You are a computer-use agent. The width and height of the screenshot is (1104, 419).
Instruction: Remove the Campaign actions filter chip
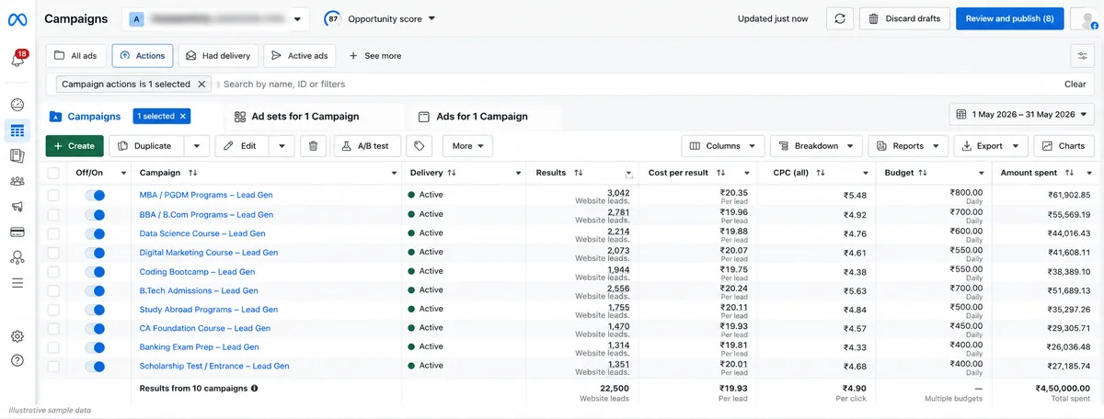[x=201, y=84]
